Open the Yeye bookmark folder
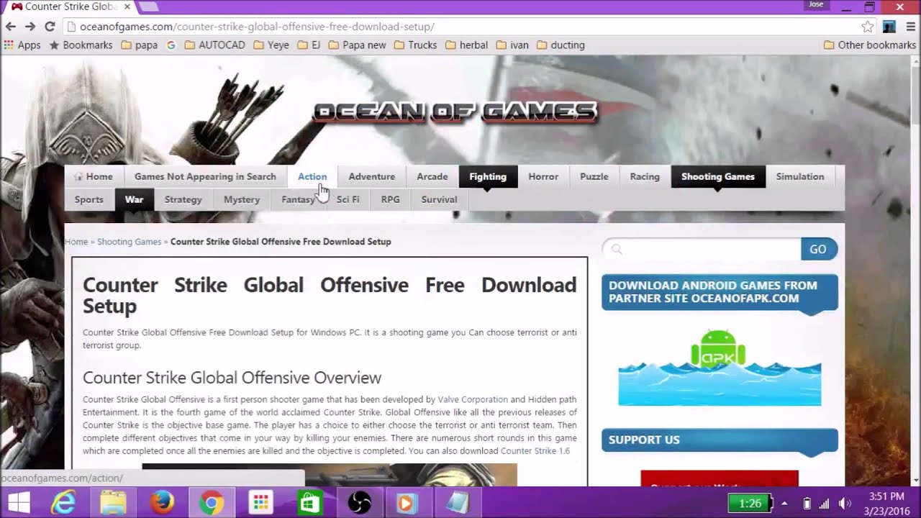 point(271,45)
